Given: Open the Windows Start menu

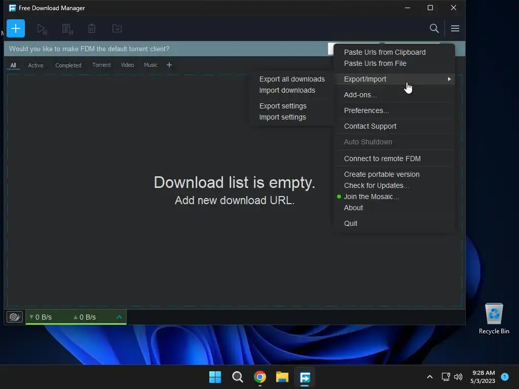Looking at the screenshot, I should pos(215,377).
